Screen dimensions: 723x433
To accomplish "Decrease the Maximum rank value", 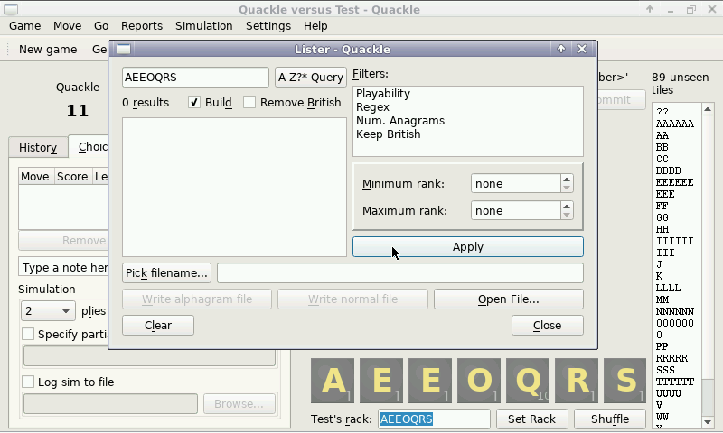I will pos(567,215).
